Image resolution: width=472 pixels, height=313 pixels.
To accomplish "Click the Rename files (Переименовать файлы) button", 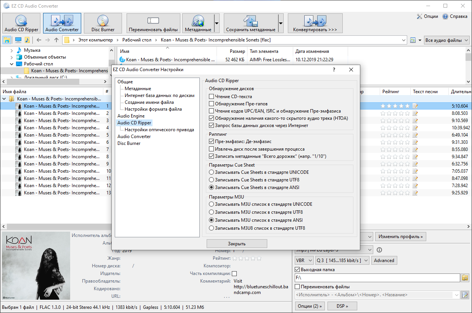I will point(153,23).
